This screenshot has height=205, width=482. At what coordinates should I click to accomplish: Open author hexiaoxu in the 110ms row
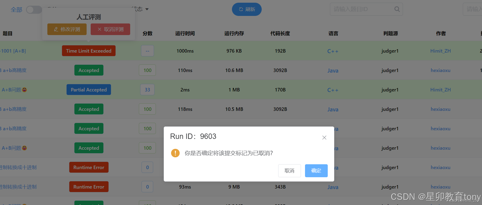pos(441,70)
